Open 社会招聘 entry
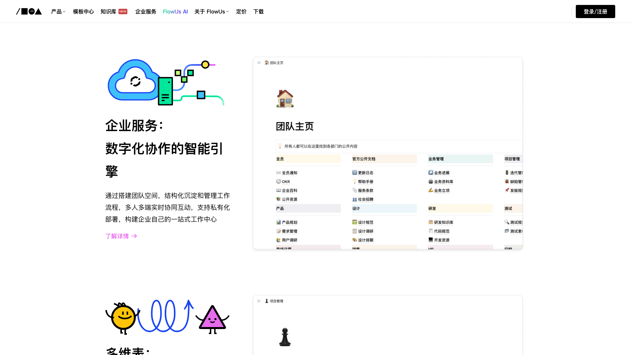 [x=363, y=199]
